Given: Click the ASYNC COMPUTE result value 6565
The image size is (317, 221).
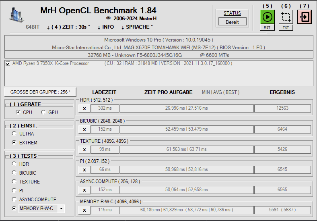Looking at the screenshot, I should click(282, 190).
